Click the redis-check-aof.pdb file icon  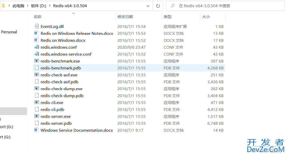(x=36, y=82)
